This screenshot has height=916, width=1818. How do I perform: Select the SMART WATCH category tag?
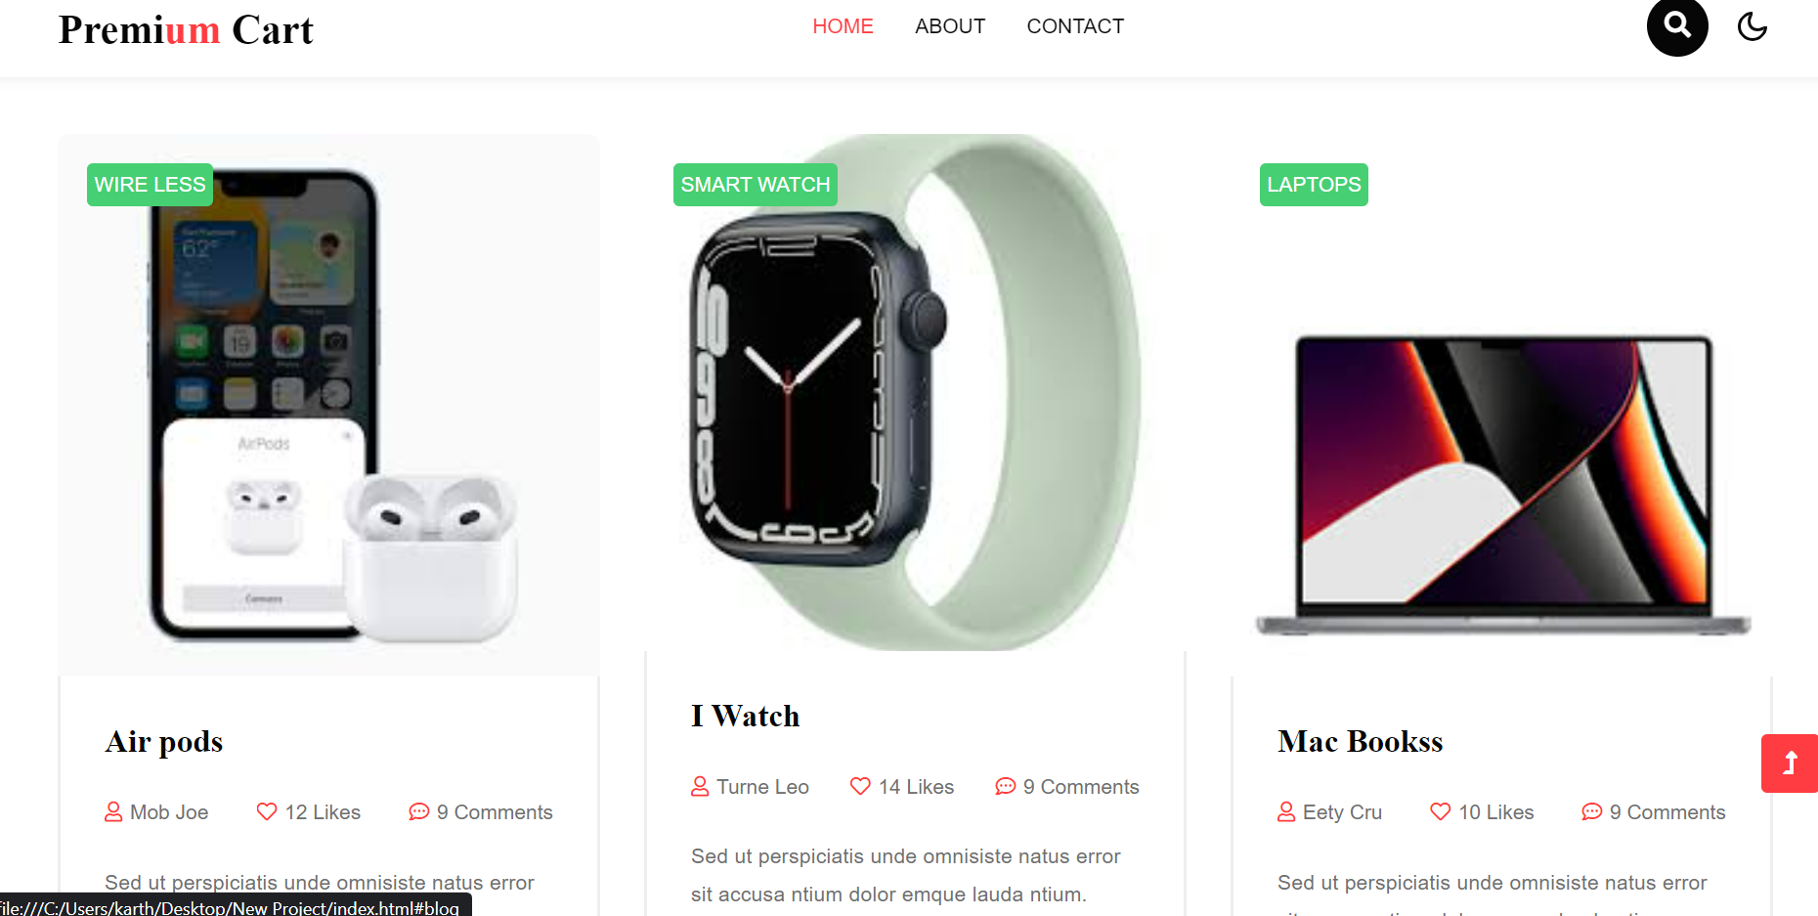[x=756, y=185]
